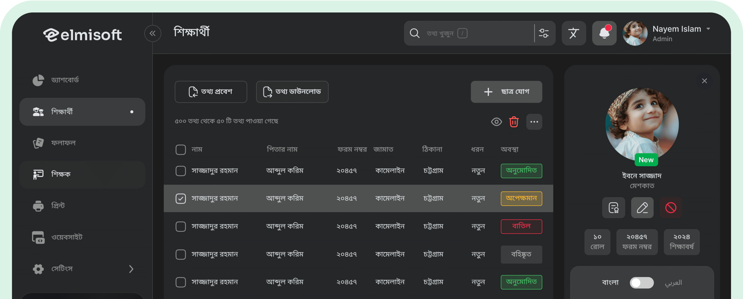The width and height of the screenshot is (743, 299).
Task: Open প্রিন্ট in sidebar
Action: [x=82, y=206]
